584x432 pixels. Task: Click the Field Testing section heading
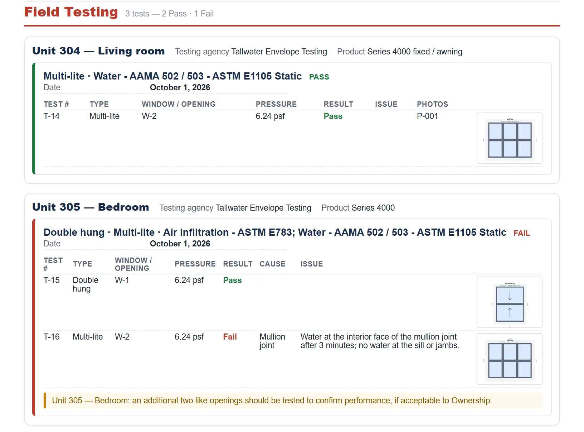click(71, 12)
